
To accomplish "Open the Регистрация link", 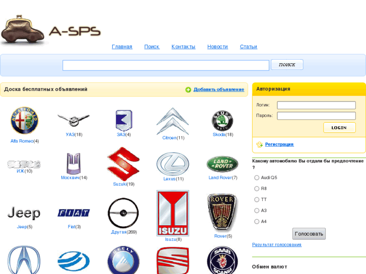I will coord(279,144).
